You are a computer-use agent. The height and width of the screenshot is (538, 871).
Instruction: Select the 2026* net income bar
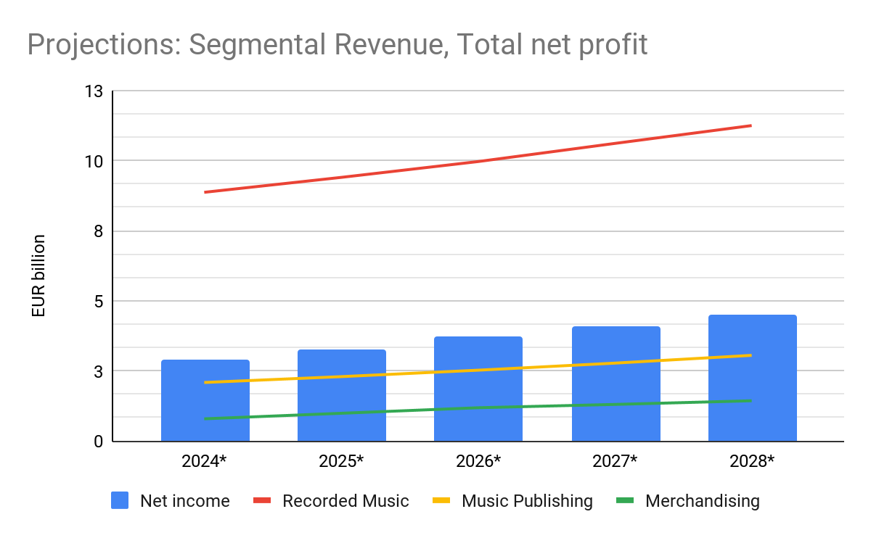click(x=478, y=389)
